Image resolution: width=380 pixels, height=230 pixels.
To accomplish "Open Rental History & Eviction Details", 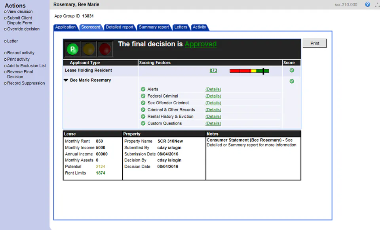I will point(213,117).
